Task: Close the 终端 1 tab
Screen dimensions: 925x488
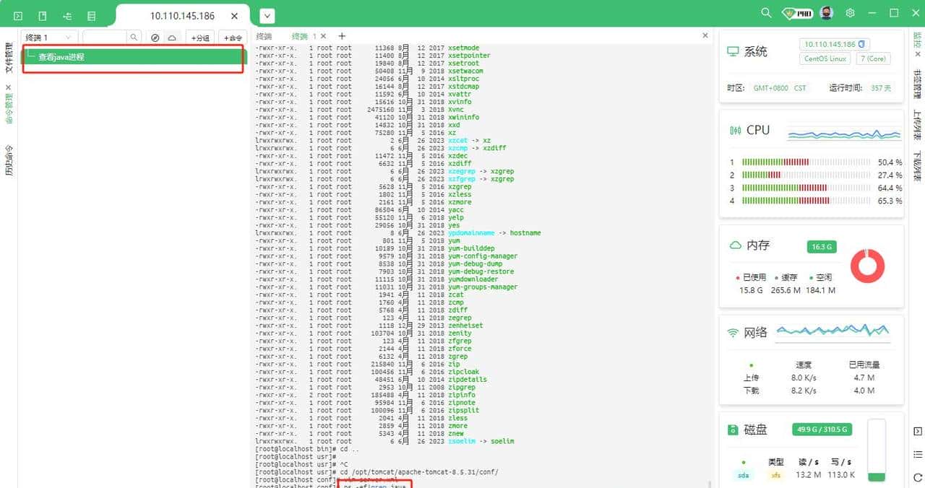Action: coord(323,36)
